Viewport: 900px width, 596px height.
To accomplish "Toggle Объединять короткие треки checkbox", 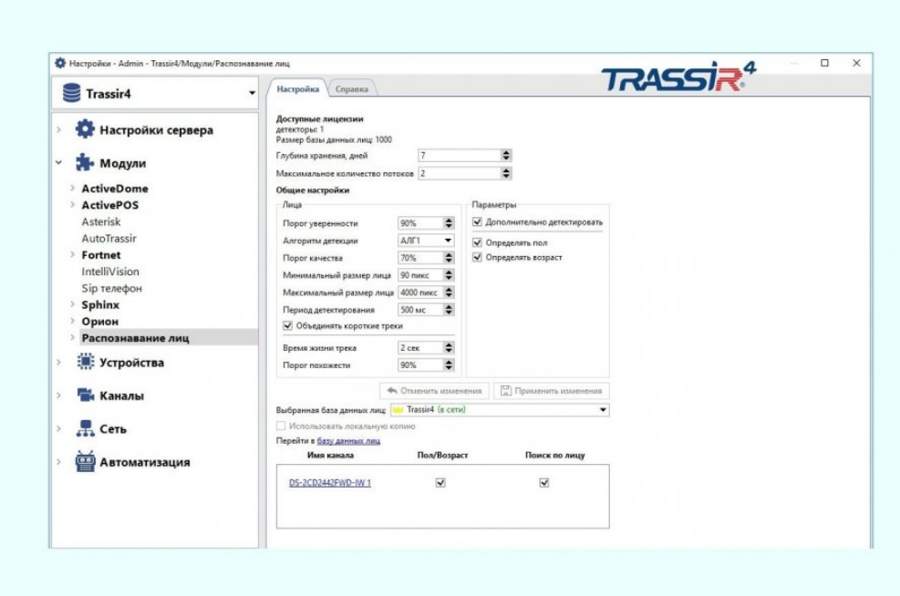I will [x=288, y=325].
